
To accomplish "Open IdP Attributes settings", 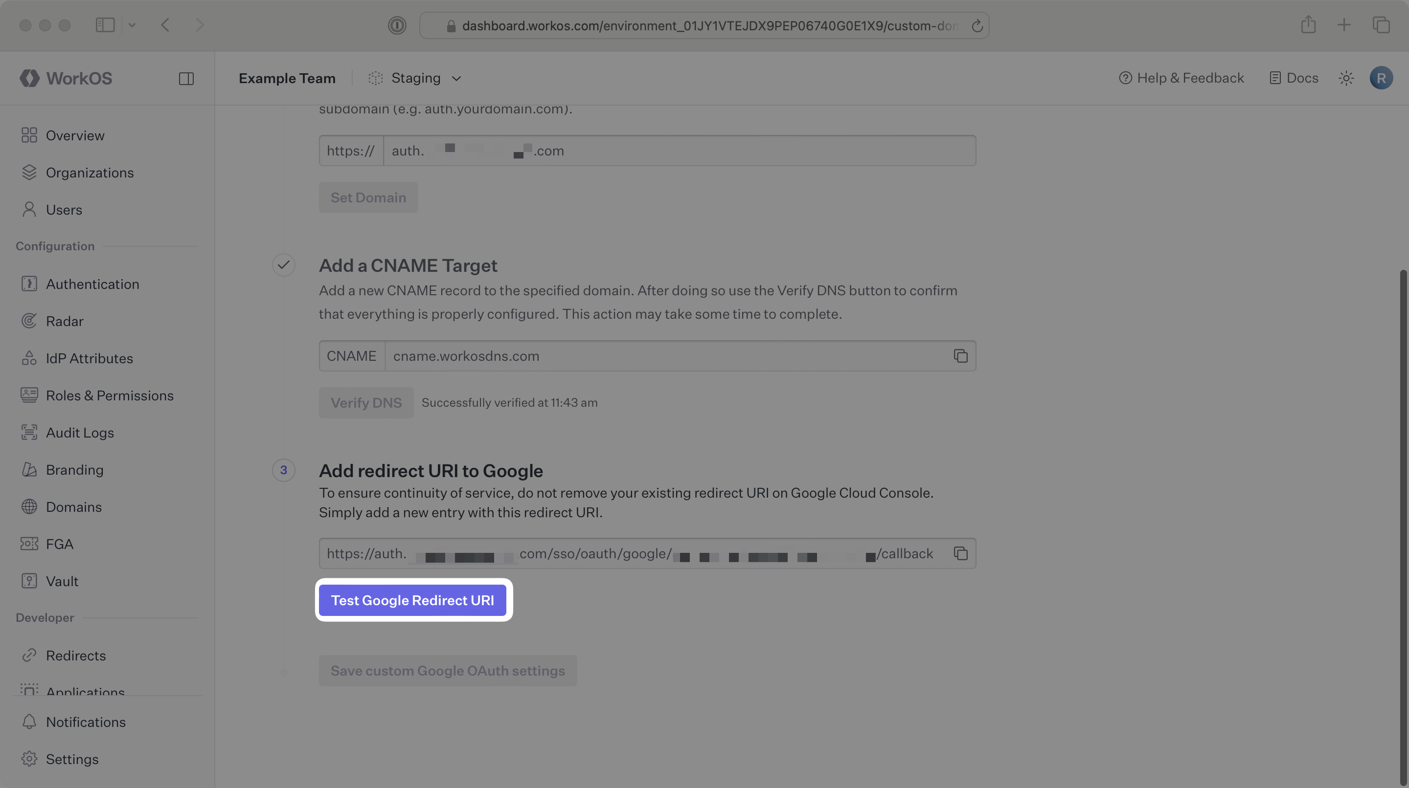I will [x=89, y=358].
